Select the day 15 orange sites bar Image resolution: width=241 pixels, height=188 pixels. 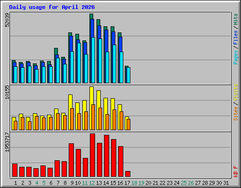(114, 120)
